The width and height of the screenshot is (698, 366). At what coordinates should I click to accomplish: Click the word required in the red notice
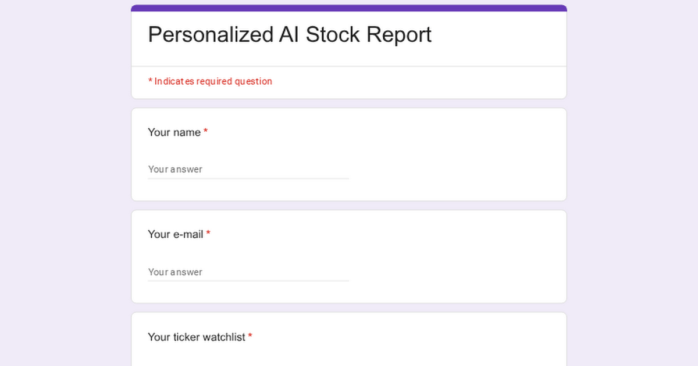click(214, 81)
